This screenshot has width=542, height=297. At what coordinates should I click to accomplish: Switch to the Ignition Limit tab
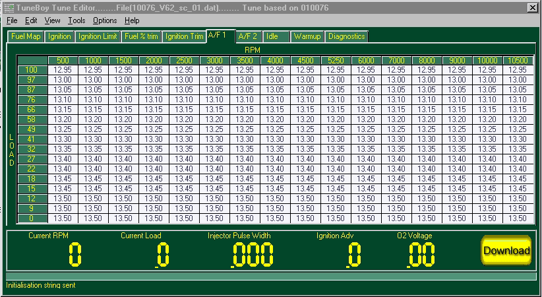point(98,36)
